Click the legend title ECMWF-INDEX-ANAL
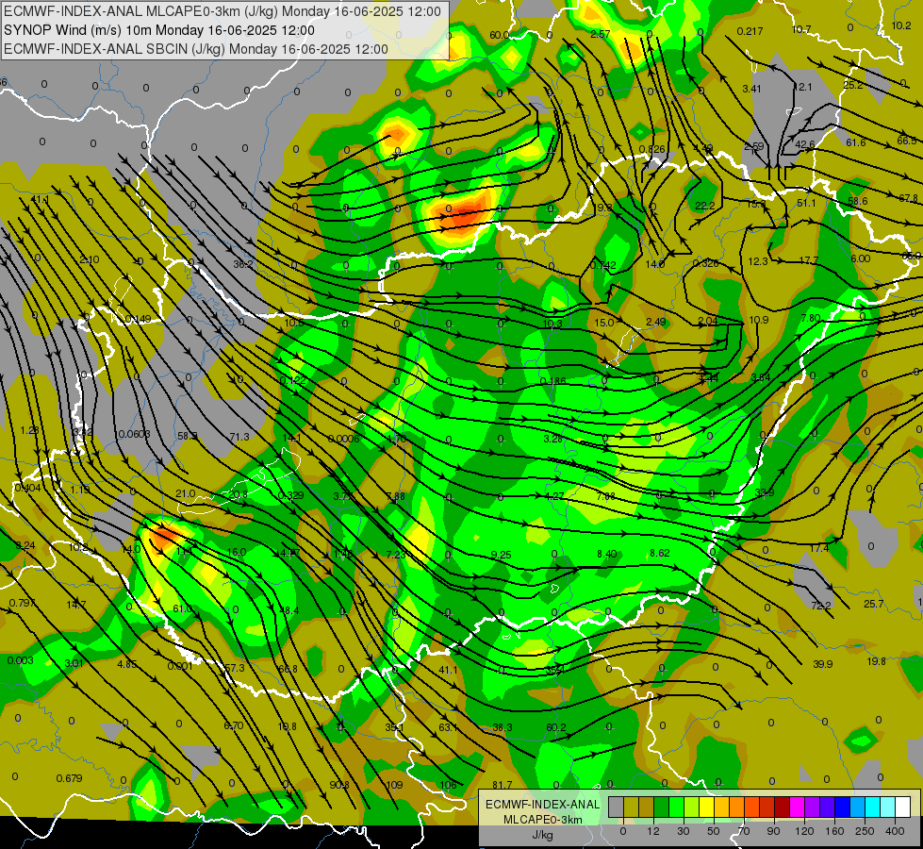923x849 pixels. pyautogui.click(x=543, y=805)
